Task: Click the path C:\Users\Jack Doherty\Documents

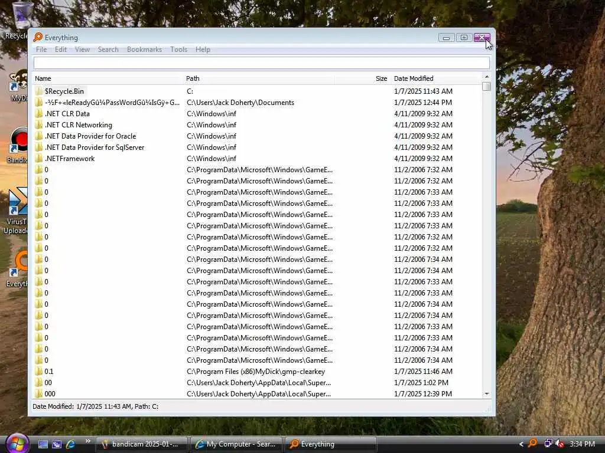Action: click(240, 103)
